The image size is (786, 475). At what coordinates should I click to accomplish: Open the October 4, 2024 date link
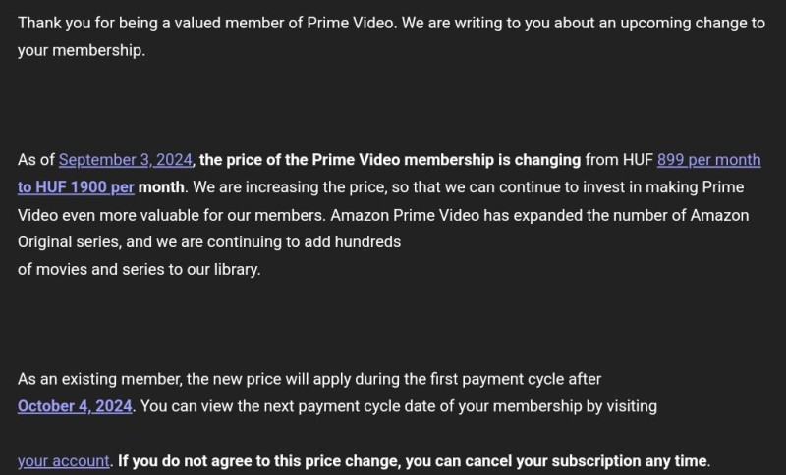(75, 406)
